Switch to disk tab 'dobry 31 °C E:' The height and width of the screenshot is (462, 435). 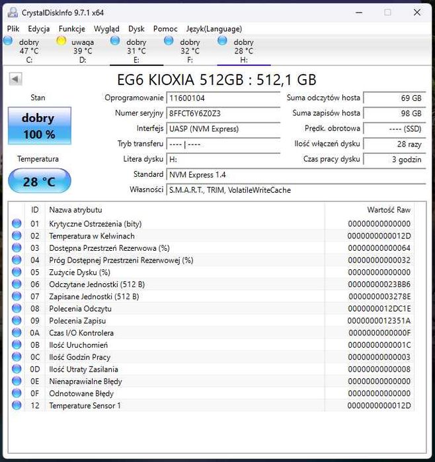pyautogui.click(x=136, y=50)
